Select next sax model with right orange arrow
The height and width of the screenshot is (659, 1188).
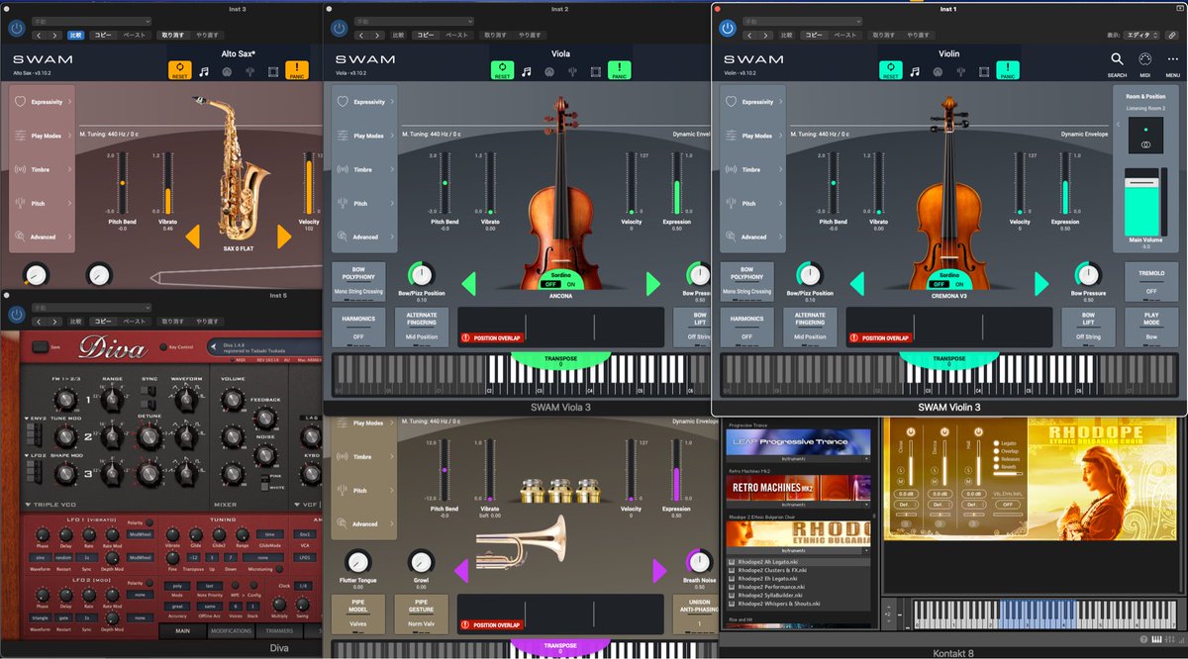284,236
